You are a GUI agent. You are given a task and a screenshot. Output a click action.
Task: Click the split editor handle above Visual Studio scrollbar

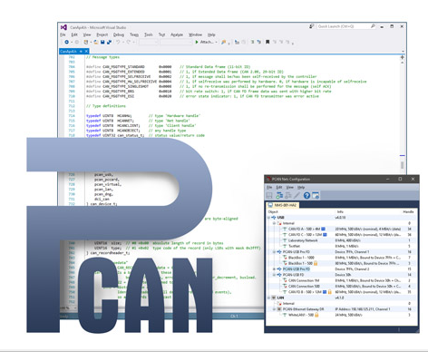click(402, 57)
